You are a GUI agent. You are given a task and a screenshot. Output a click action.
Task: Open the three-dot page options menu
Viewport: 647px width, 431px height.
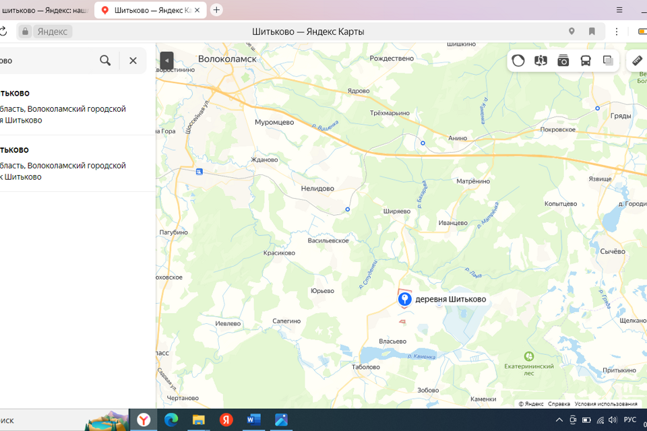point(617,32)
